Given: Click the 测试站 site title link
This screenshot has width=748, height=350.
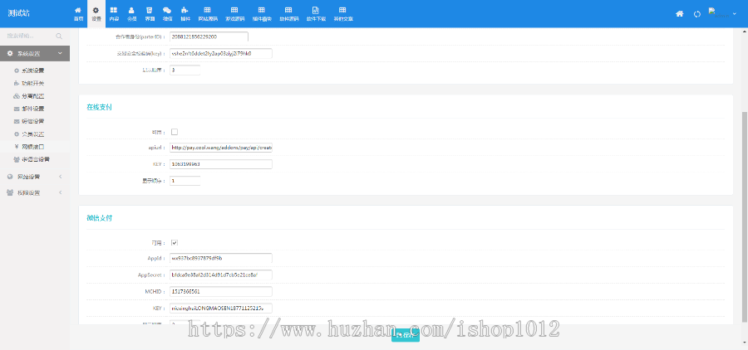Looking at the screenshot, I should [x=32, y=14].
